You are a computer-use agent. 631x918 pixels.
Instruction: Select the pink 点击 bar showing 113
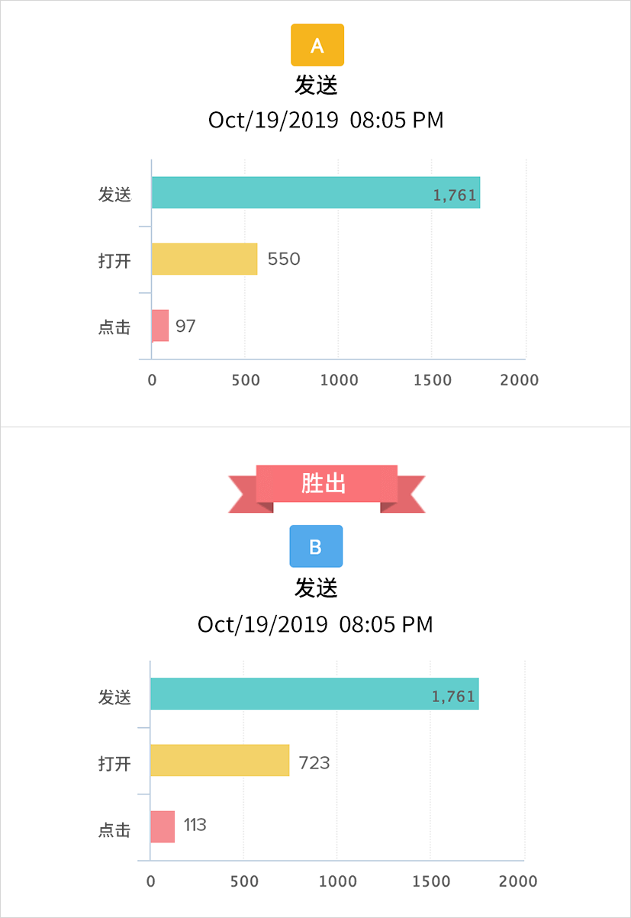coord(163,826)
